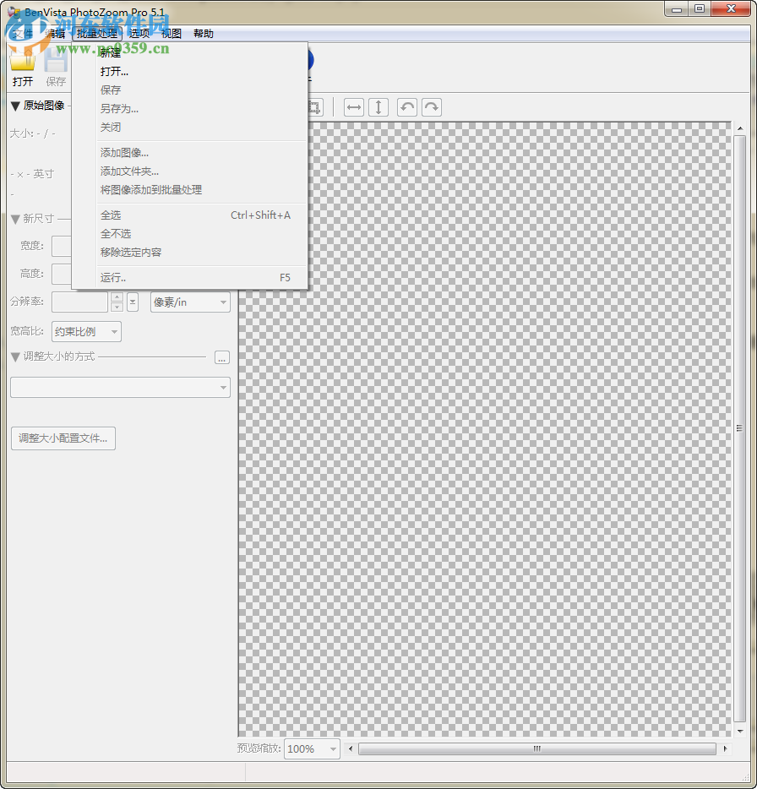Screen dimensions: 757x789
Task: Click the 调整大小配置文件 button
Action: (63, 438)
